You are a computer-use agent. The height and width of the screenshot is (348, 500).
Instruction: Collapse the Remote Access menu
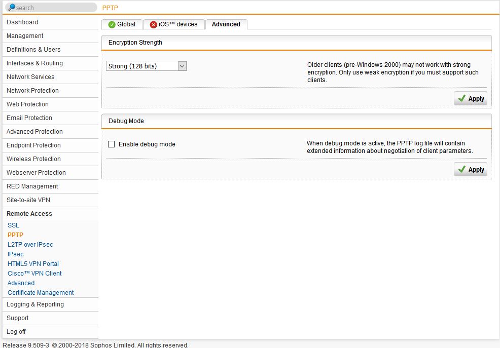(x=50, y=214)
